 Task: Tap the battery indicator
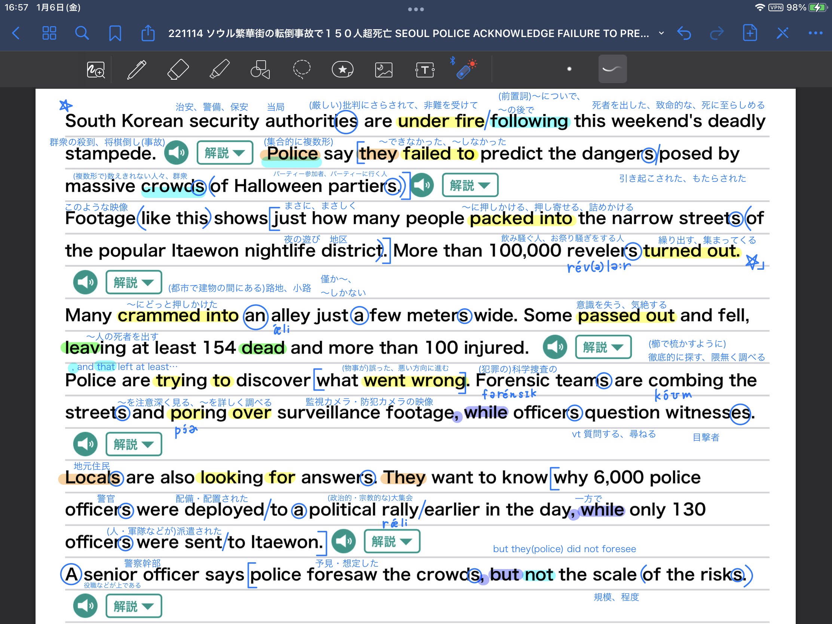point(817,7)
